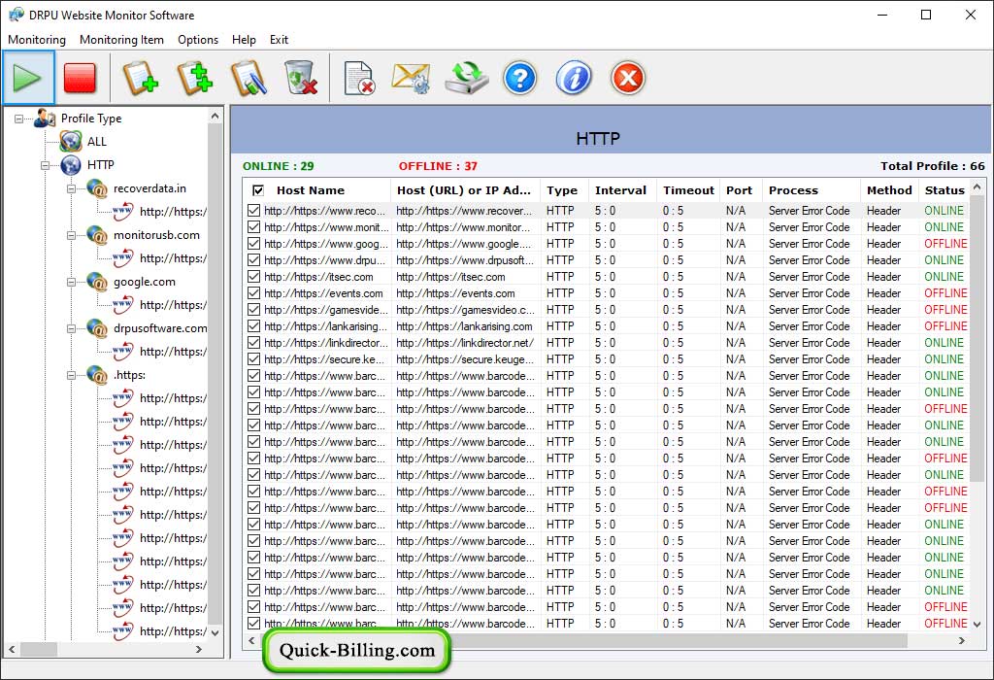Sort by the Interval column header
994x680 pixels.
click(x=620, y=190)
